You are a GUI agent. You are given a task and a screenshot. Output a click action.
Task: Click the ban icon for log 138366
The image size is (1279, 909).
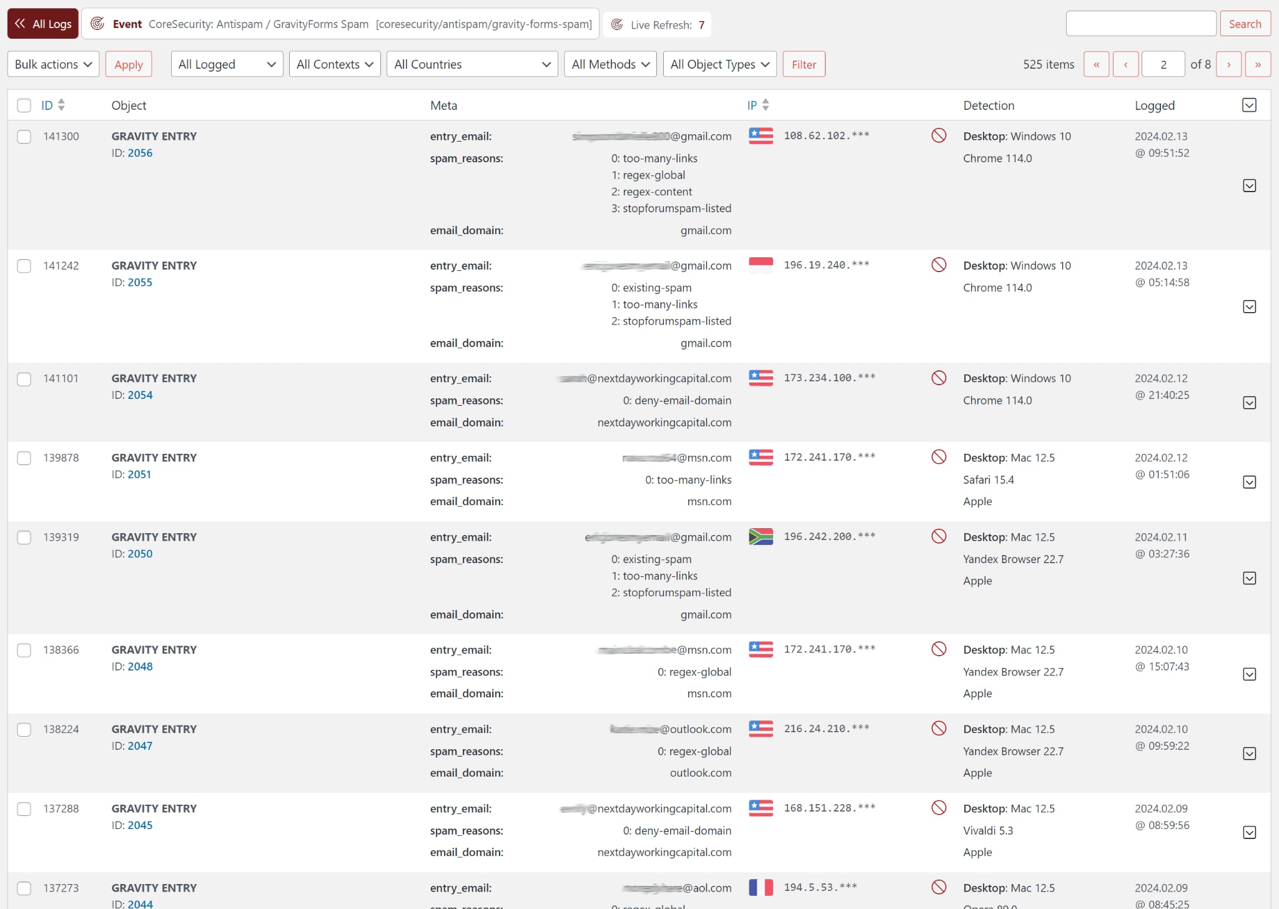(939, 649)
